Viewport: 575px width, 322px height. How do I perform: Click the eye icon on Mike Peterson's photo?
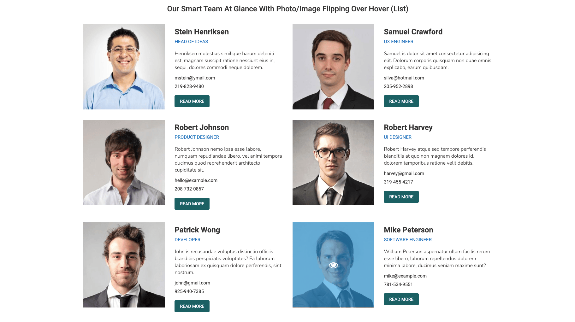pyautogui.click(x=333, y=265)
